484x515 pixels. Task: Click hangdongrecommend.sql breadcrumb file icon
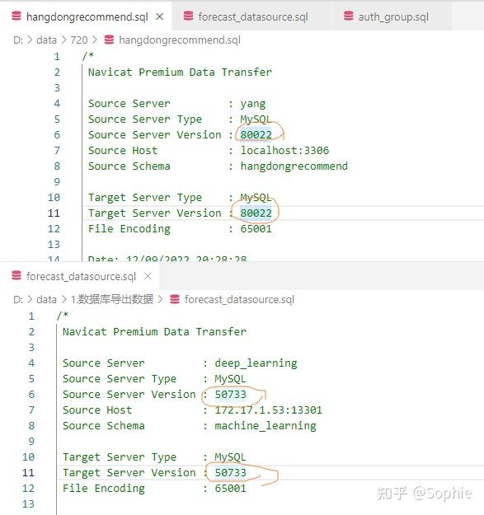click(109, 40)
